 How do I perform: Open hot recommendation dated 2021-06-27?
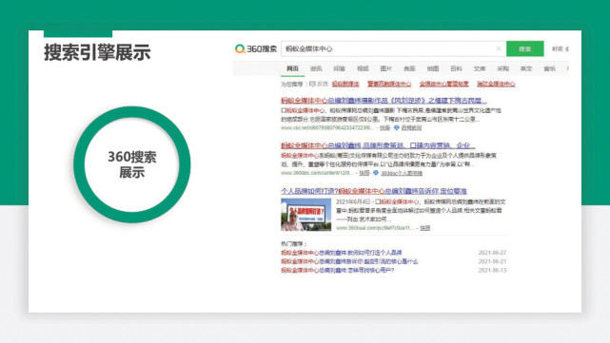click(342, 253)
